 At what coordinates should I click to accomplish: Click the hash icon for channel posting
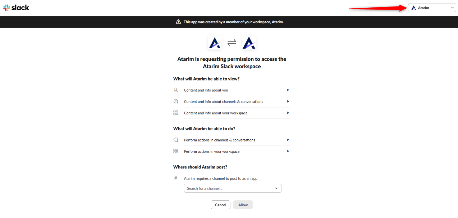click(176, 178)
